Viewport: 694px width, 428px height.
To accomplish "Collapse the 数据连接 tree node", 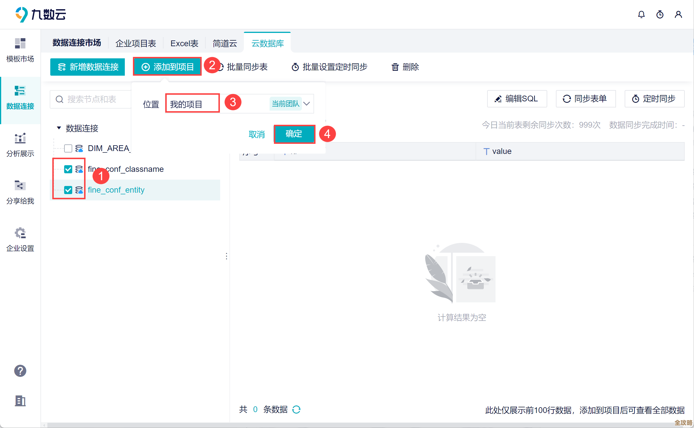I will pos(59,128).
